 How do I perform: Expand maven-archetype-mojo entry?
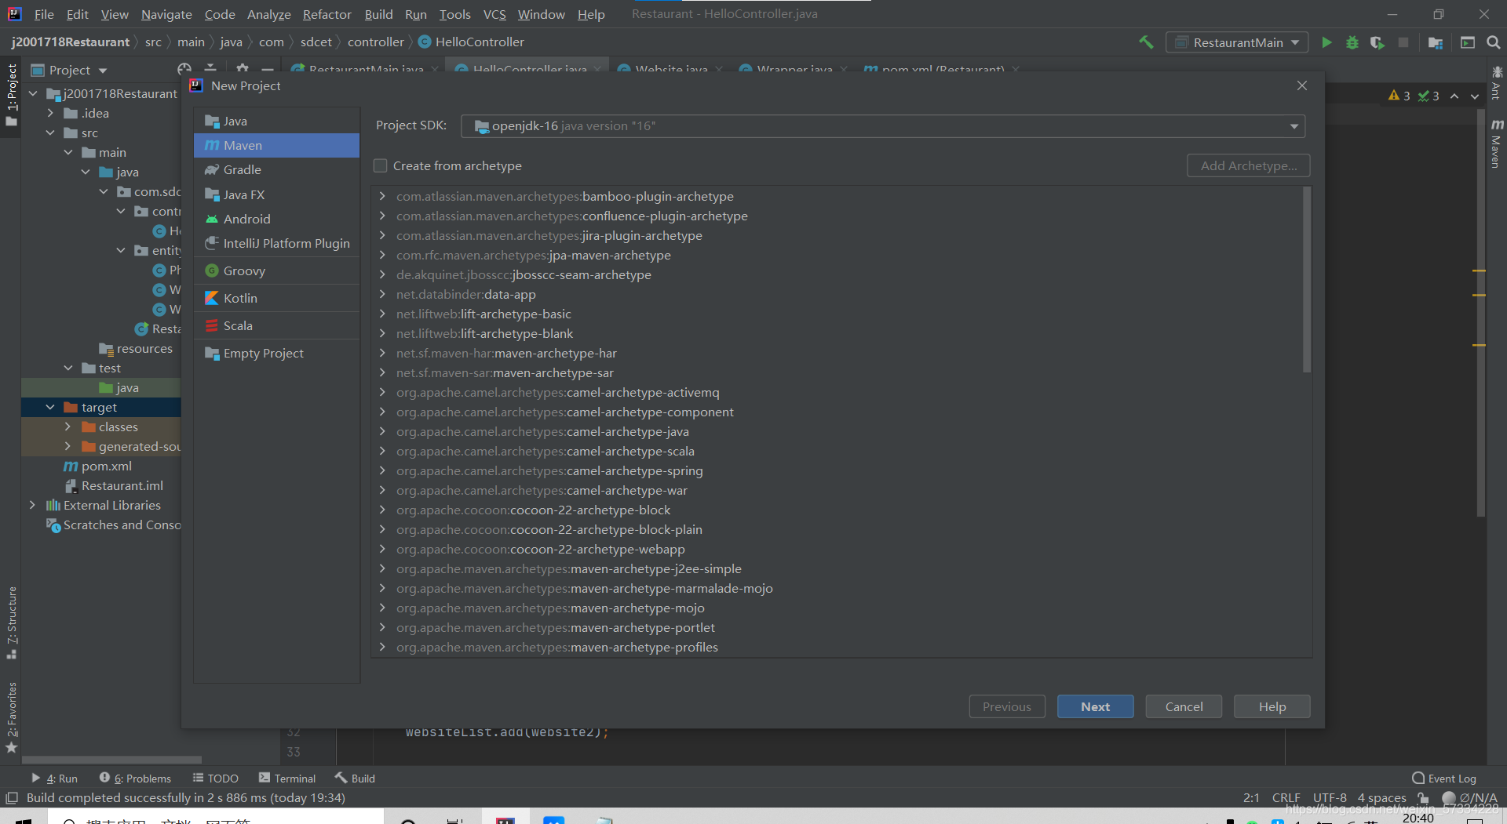(382, 608)
